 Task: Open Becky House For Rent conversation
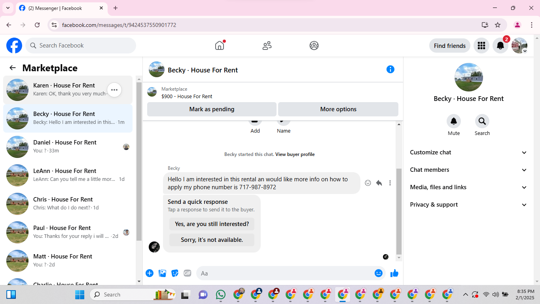tap(68, 118)
